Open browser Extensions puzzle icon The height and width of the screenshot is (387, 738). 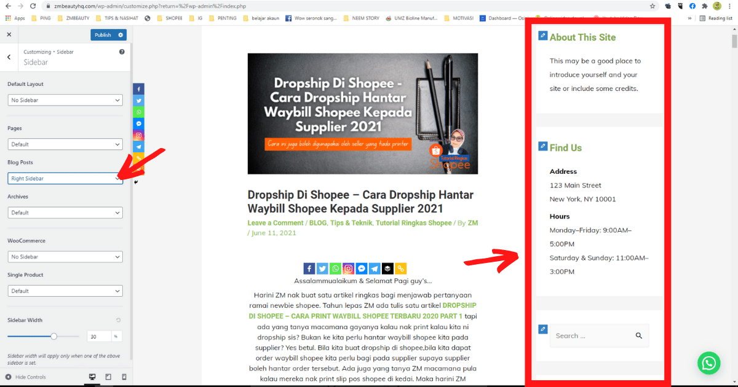(x=704, y=6)
